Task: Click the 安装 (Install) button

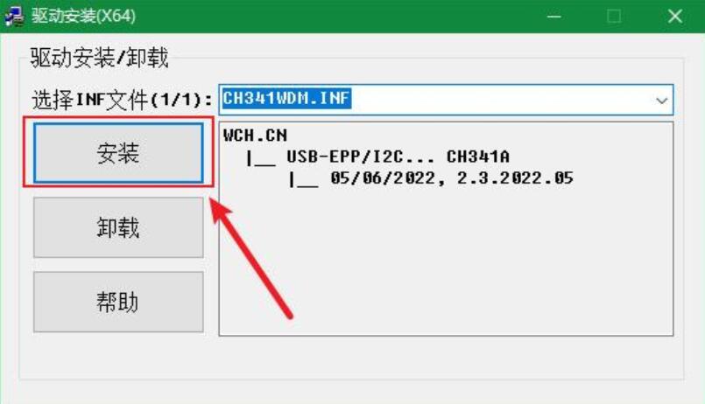Action: coord(119,153)
